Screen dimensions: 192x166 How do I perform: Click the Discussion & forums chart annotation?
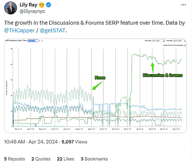click(x=162, y=75)
